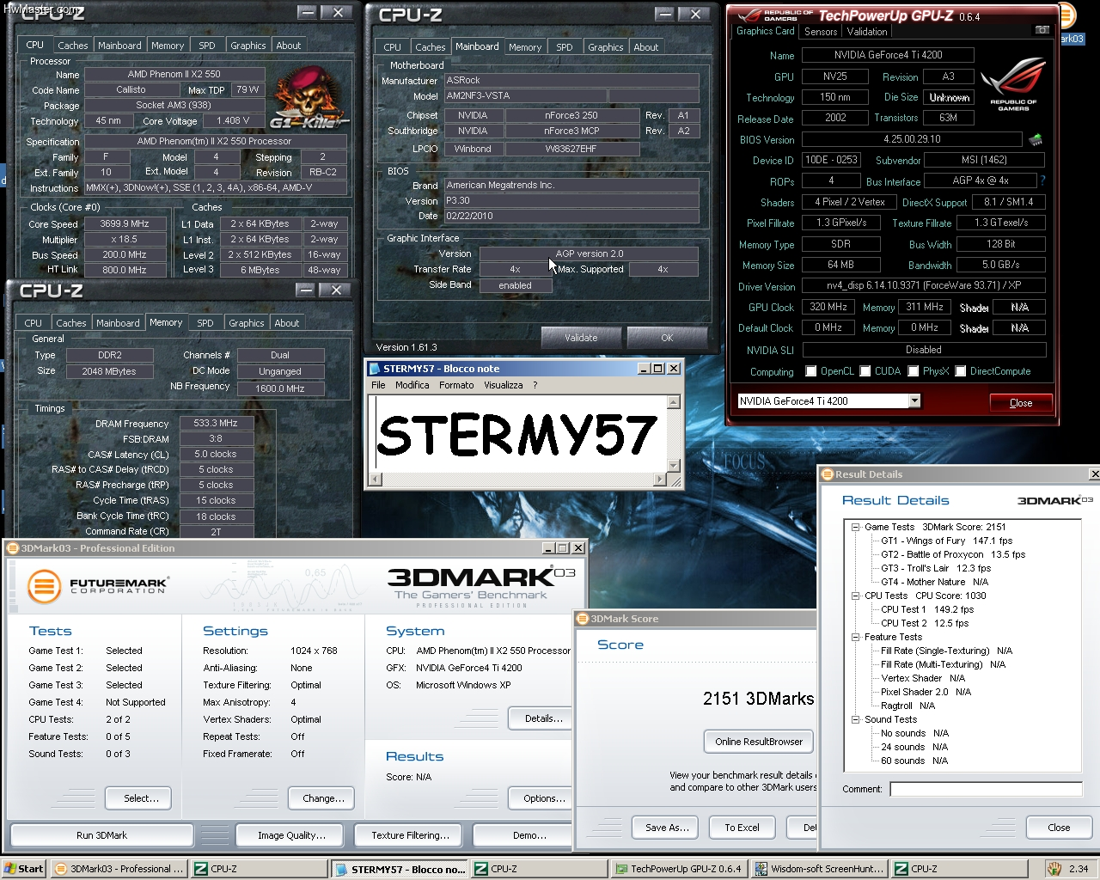Click the Result Details window title icon
This screenshot has height=880, width=1100.
click(x=828, y=474)
